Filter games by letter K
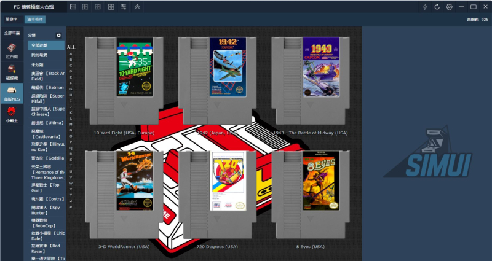 click(71, 112)
